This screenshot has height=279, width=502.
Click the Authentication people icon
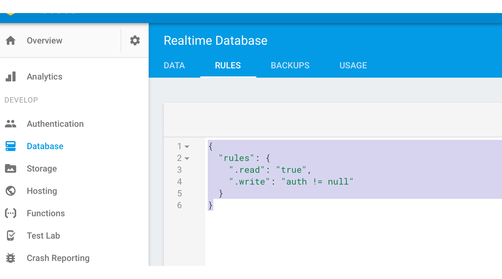(11, 124)
